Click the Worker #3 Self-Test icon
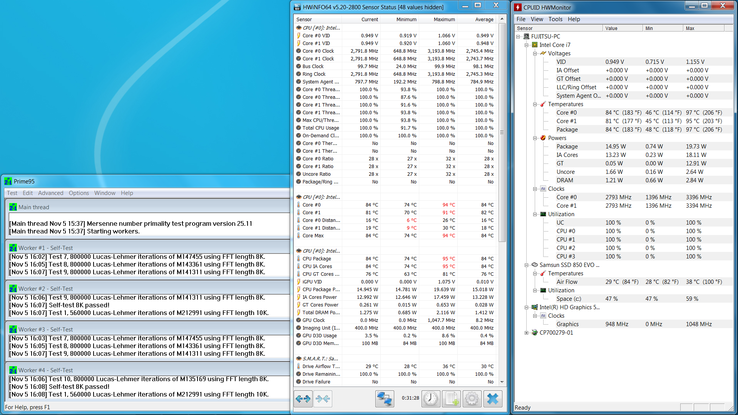 coord(13,330)
